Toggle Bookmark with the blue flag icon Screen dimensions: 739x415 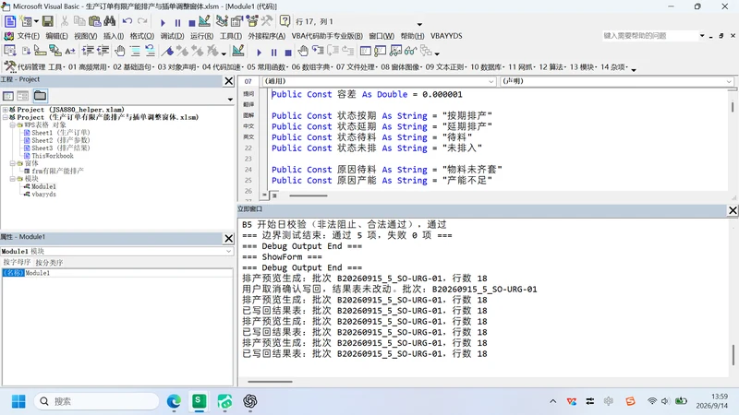tap(167, 51)
